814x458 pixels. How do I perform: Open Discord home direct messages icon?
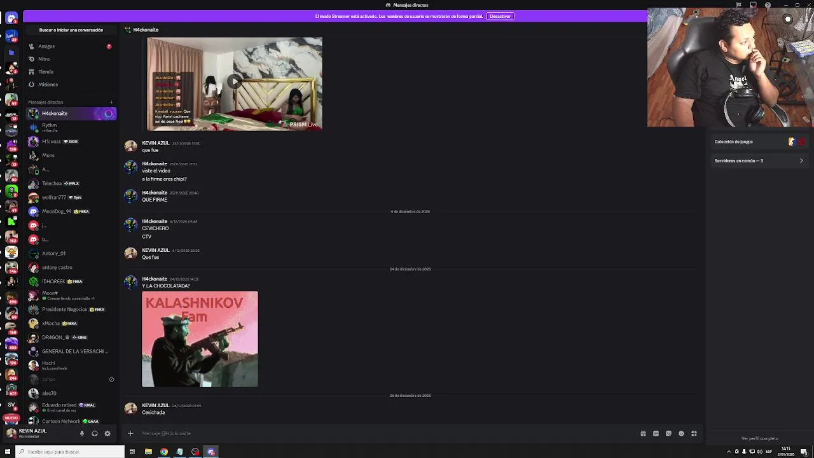(11, 18)
